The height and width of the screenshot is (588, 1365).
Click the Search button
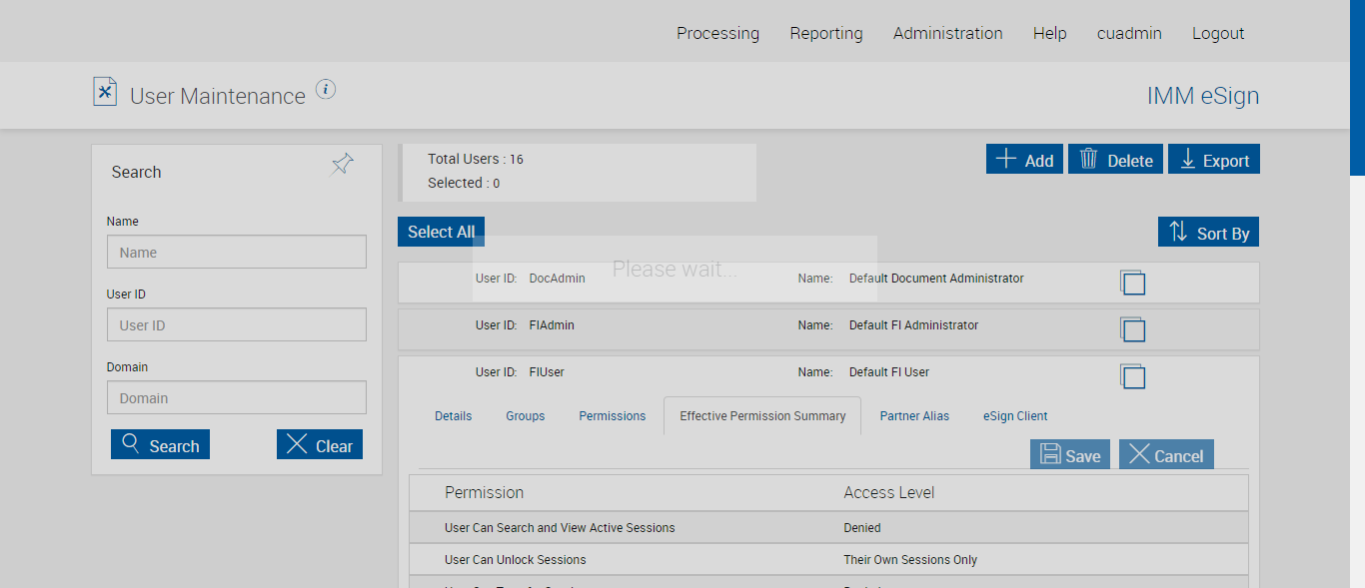click(161, 445)
